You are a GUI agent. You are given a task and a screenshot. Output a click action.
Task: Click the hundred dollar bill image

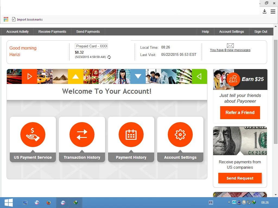[x=240, y=141]
